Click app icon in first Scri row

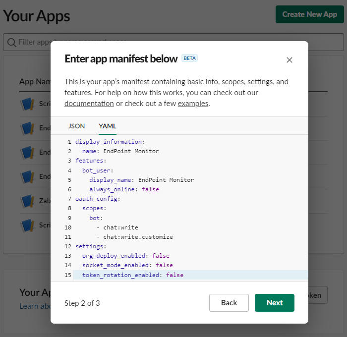pos(27,104)
